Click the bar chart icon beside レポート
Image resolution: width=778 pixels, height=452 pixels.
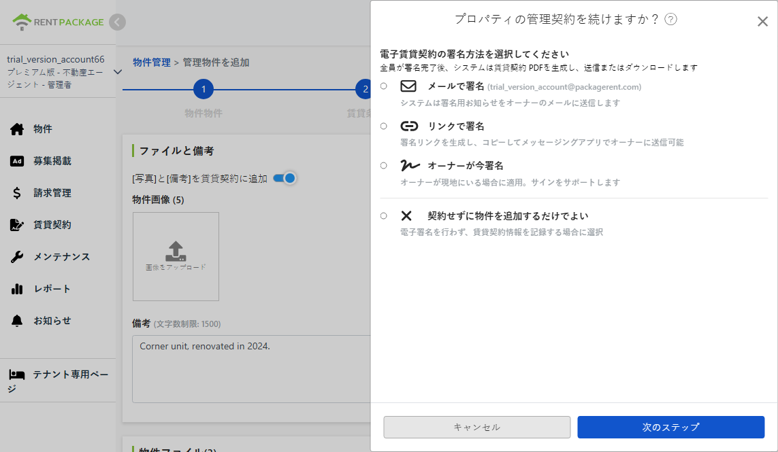17,289
